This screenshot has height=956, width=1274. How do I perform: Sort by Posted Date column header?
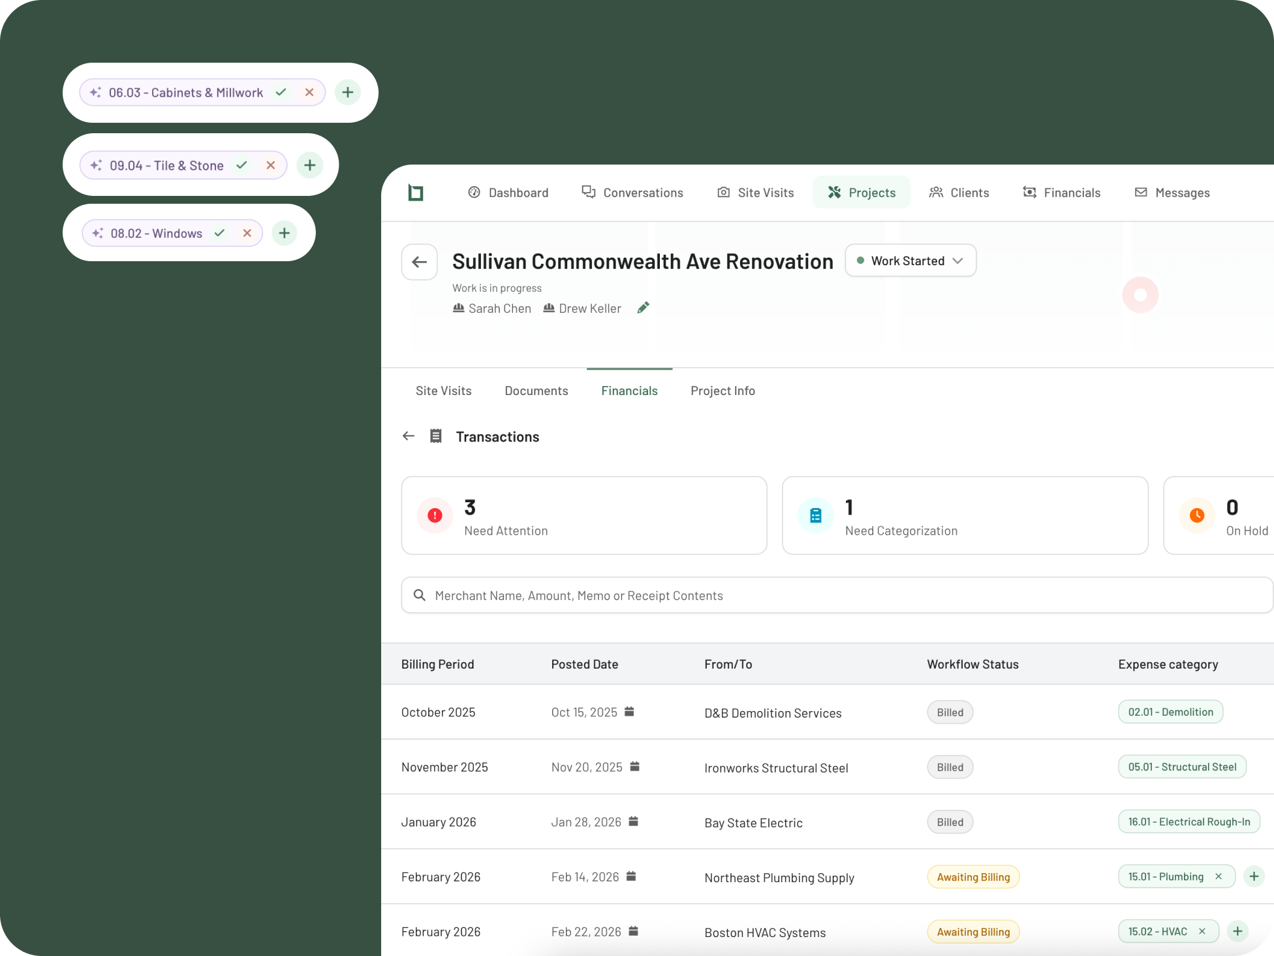585,664
